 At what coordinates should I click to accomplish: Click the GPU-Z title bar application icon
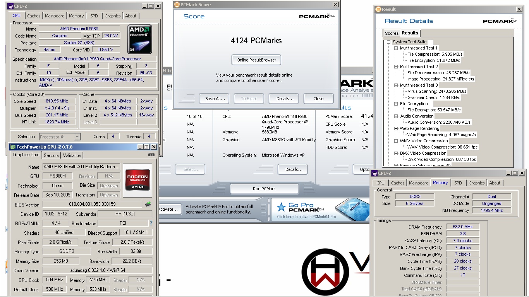pos(13,147)
